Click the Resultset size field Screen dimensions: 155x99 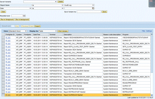point(19,16)
